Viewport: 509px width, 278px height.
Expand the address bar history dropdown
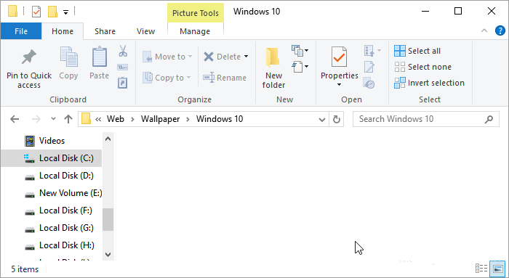point(322,120)
